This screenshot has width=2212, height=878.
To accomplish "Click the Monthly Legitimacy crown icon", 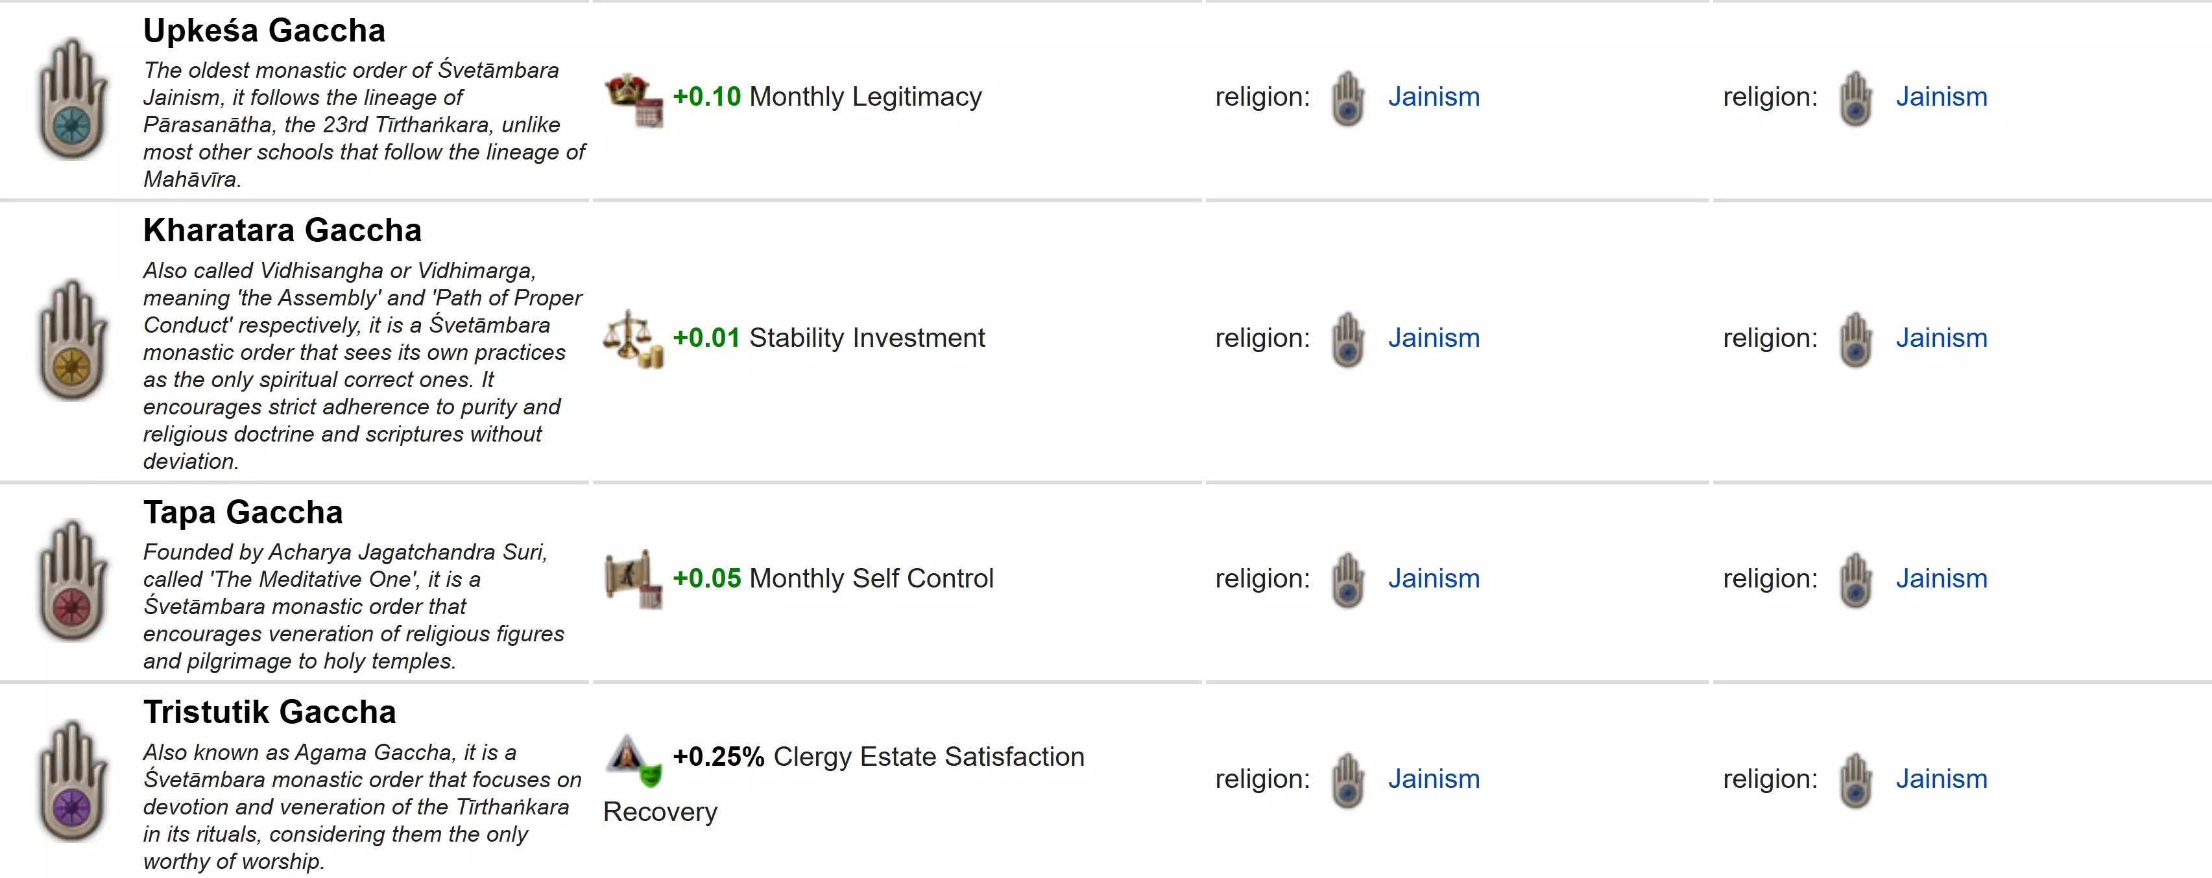I will click(x=634, y=99).
